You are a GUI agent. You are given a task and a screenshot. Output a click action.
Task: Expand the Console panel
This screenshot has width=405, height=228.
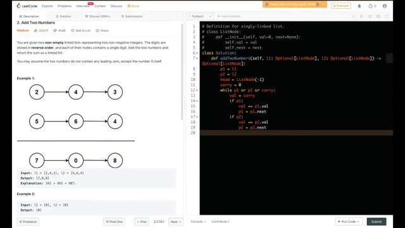point(198,222)
